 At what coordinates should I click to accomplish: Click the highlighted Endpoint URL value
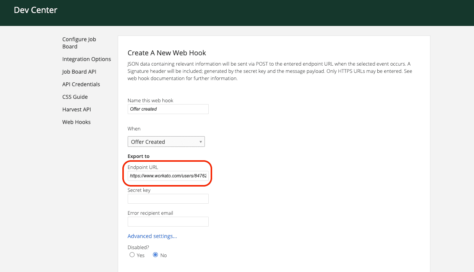tap(168, 175)
